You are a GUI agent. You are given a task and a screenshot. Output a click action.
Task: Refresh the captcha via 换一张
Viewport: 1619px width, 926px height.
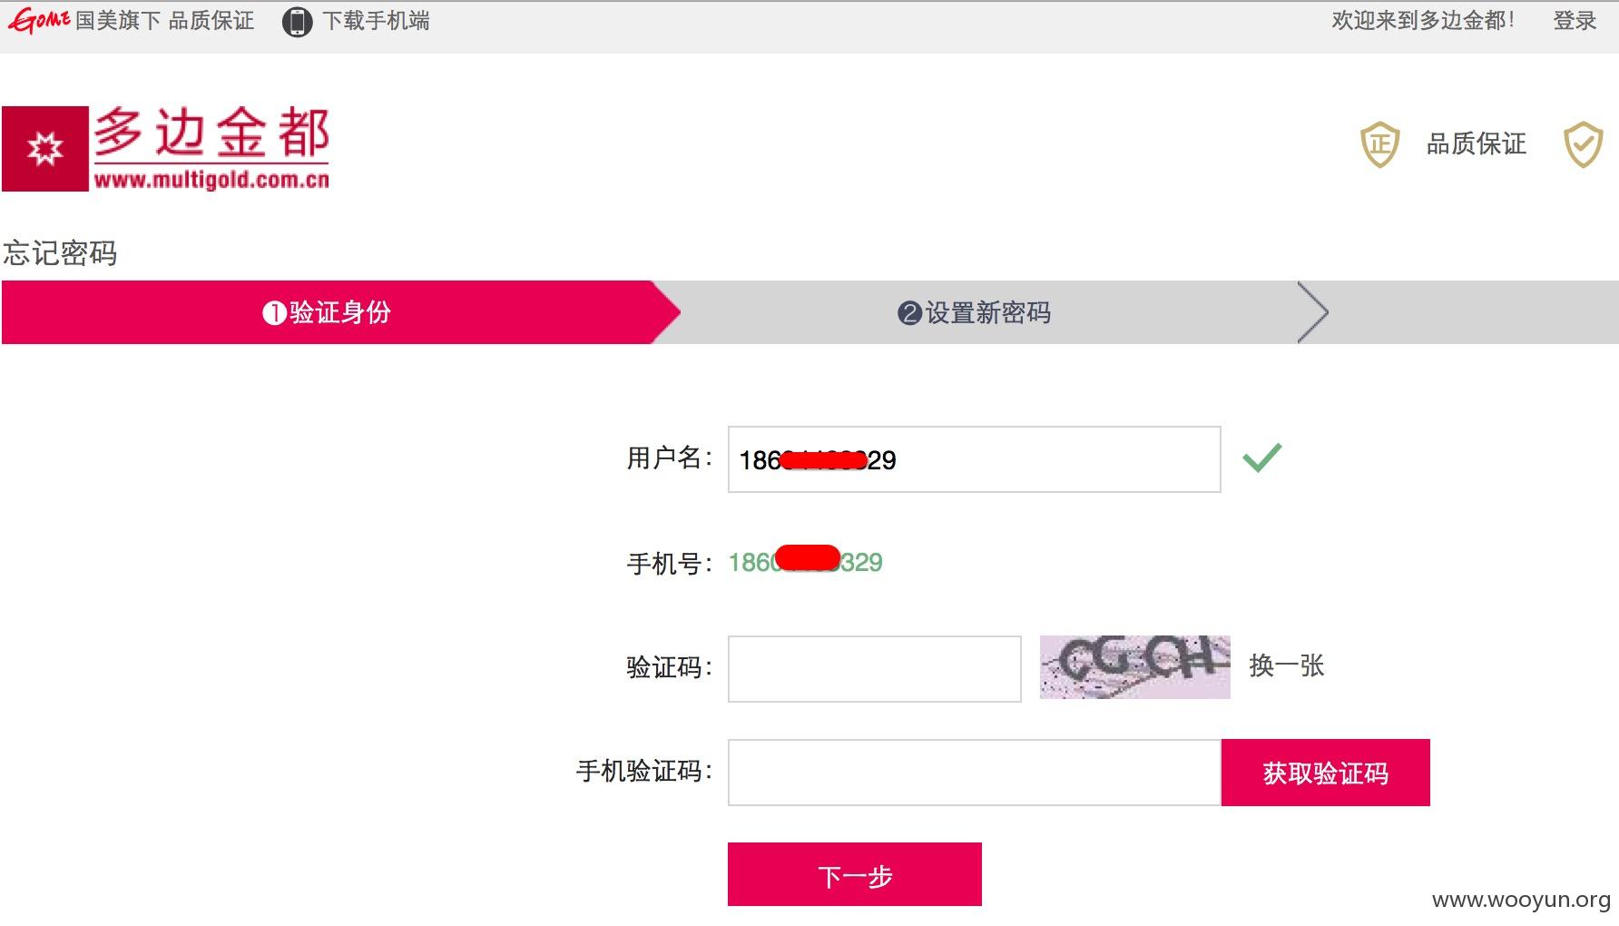tap(1287, 666)
